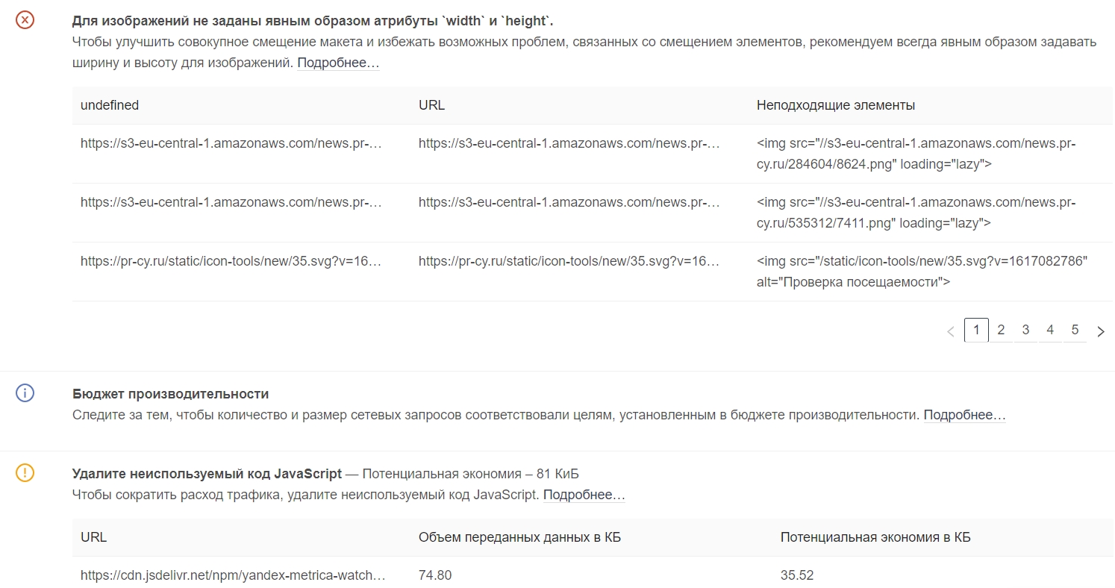Go to next pagination page arrow

coord(1101,331)
